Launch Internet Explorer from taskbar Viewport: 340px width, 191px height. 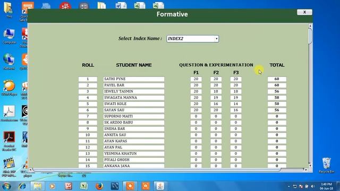click(22, 186)
